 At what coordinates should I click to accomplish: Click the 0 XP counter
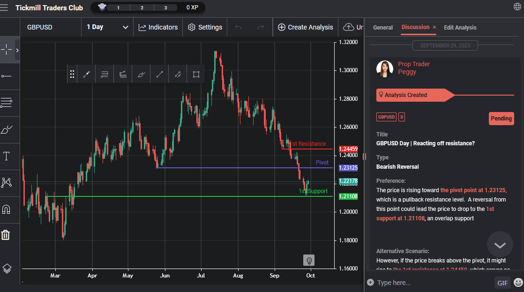pos(192,7)
